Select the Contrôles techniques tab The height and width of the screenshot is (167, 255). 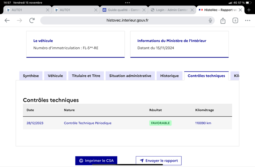pyautogui.click(x=206, y=76)
